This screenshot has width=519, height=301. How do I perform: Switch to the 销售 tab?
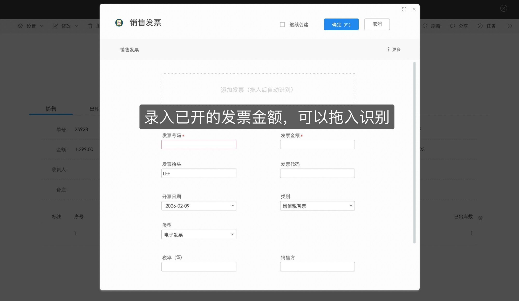[51, 109]
